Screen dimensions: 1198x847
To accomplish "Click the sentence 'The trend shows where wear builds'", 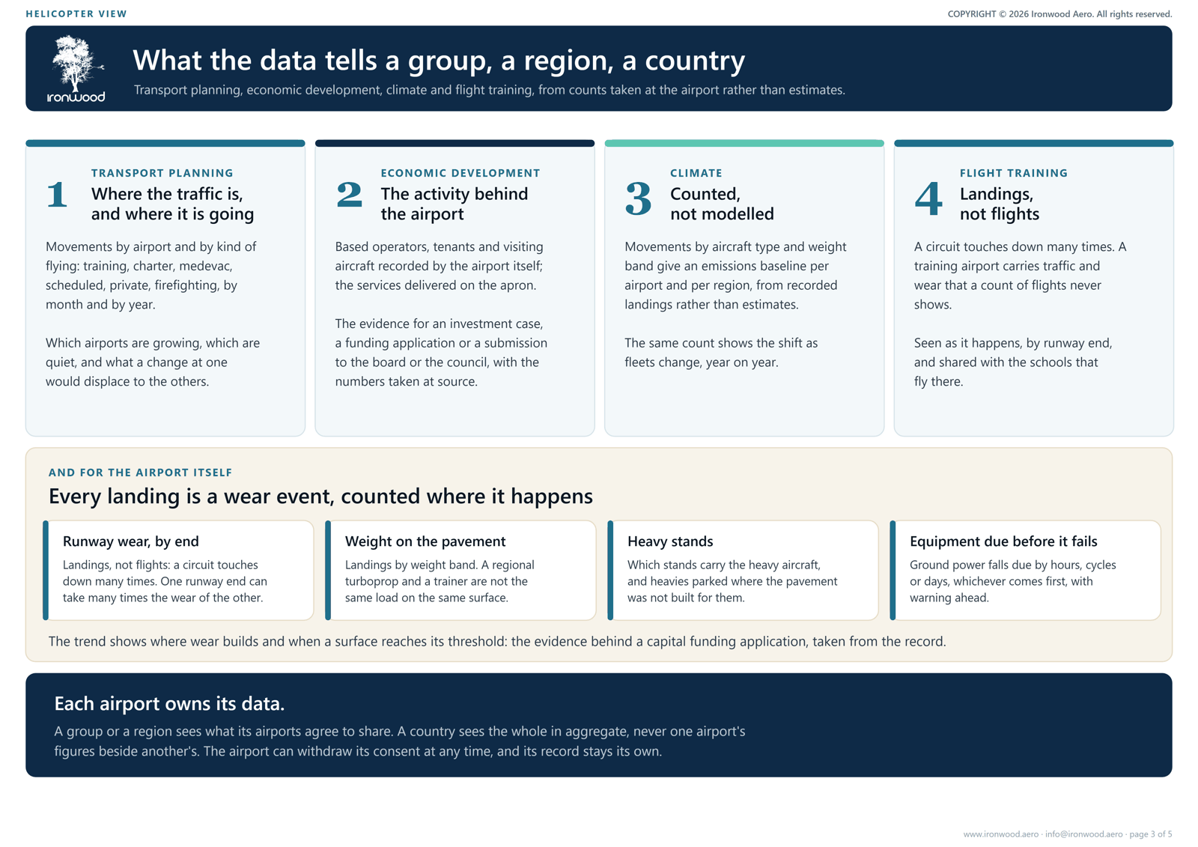I will coord(497,641).
